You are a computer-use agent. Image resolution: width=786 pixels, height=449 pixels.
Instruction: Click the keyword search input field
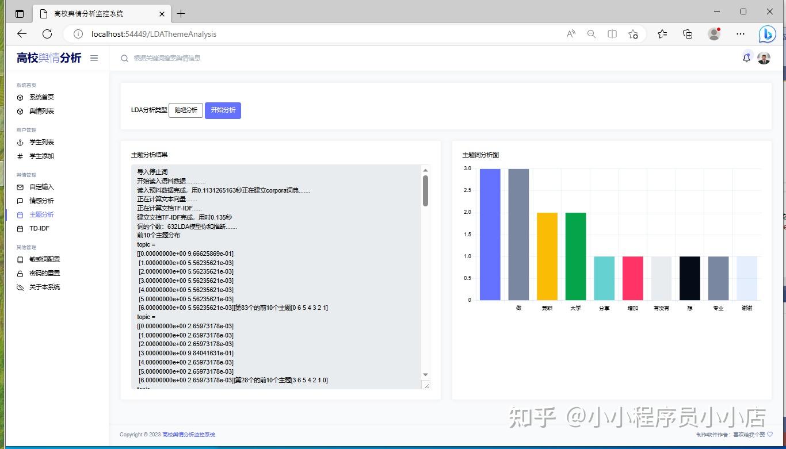click(173, 57)
